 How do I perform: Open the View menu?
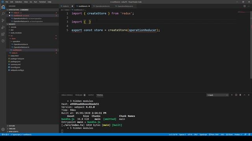(26, 2)
